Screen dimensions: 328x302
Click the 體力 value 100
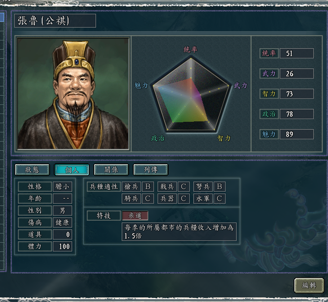tap(63, 246)
